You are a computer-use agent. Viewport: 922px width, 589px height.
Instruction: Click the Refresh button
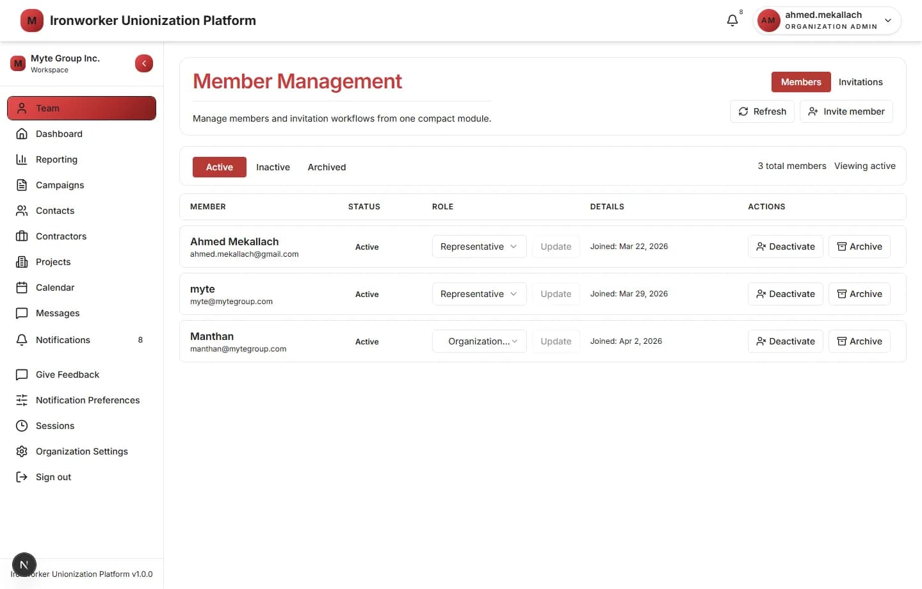click(762, 111)
